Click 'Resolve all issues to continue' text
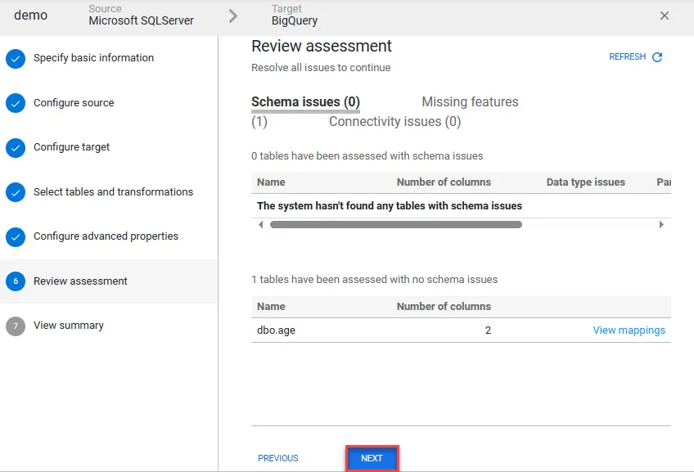The width and height of the screenshot is (694, 472). click(321, 68)
